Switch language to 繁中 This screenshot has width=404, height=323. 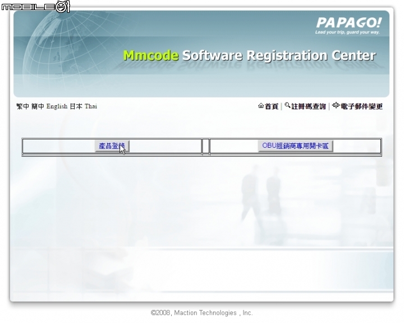pyautogui.click(x=22, y=106)
